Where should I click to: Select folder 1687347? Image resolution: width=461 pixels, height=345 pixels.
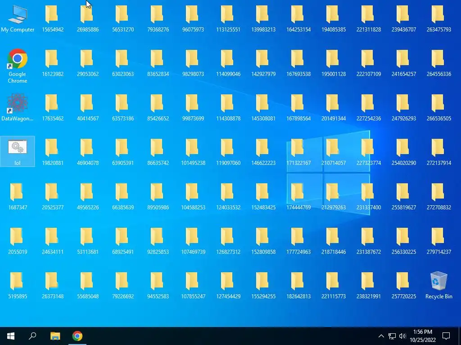pos(18,196)
